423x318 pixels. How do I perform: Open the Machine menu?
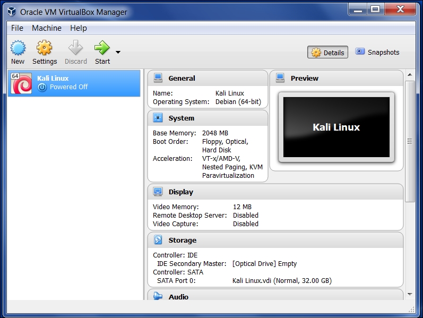pos(47,28)
